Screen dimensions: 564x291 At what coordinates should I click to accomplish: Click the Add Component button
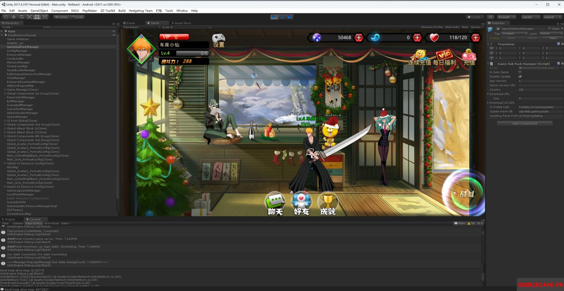point(525,123)
